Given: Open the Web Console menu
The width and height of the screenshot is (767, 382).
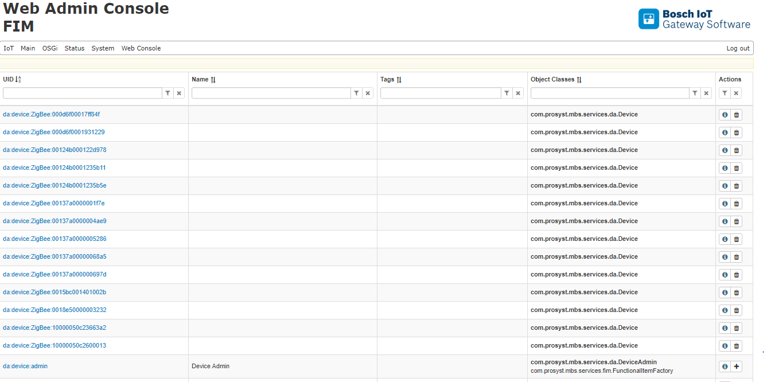Looking at the screenshot, I should pos(141,48).
